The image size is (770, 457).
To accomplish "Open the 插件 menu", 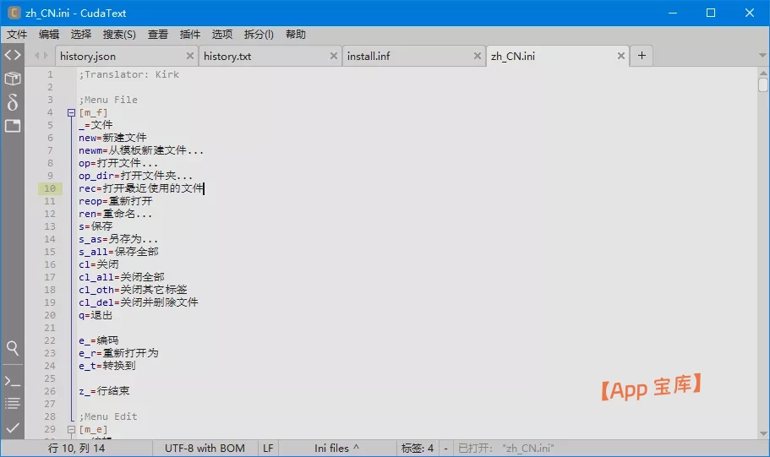I will pyautogui.click(x=190, y=35).
